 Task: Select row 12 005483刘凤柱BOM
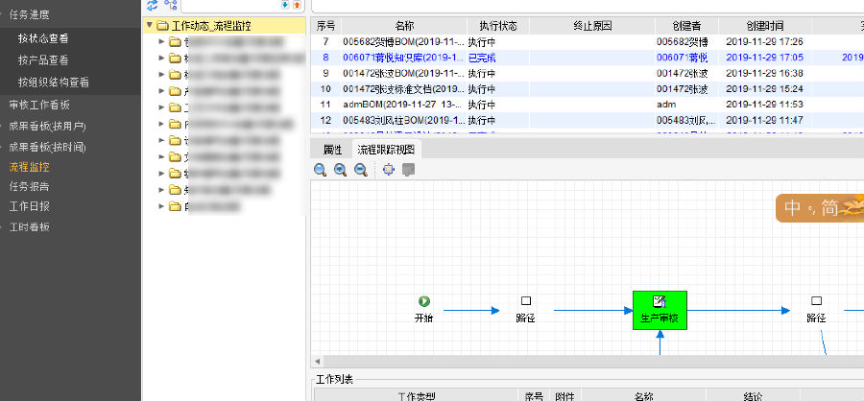588,120
